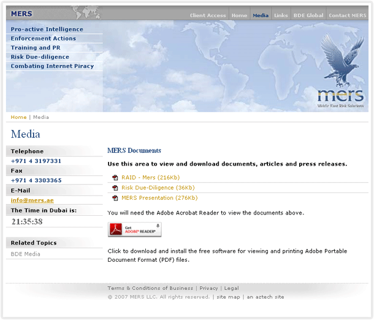This screenshot has width=374, height=320.
Task: Click the an aztech site link
Action: tap(265, 297)
